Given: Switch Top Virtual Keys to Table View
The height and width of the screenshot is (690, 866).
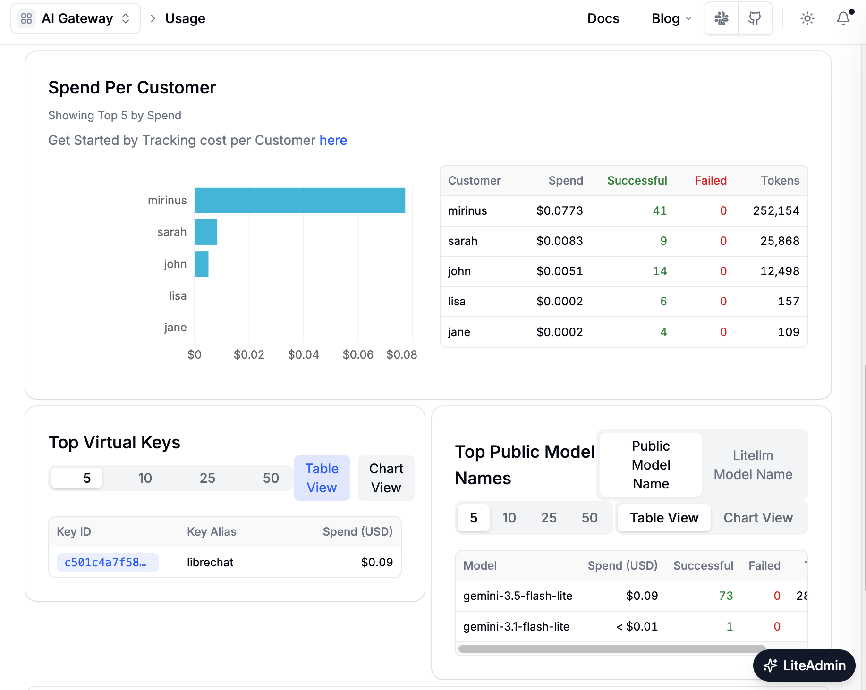Looking at the screenshot, I should pyautogui.click(x=322, y=478).
